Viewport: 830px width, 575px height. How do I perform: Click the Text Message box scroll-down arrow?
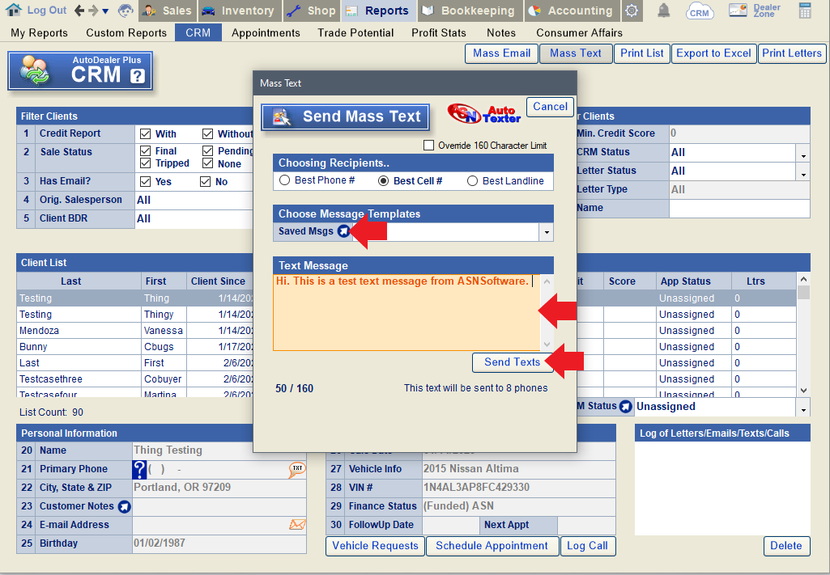[547, 345]
